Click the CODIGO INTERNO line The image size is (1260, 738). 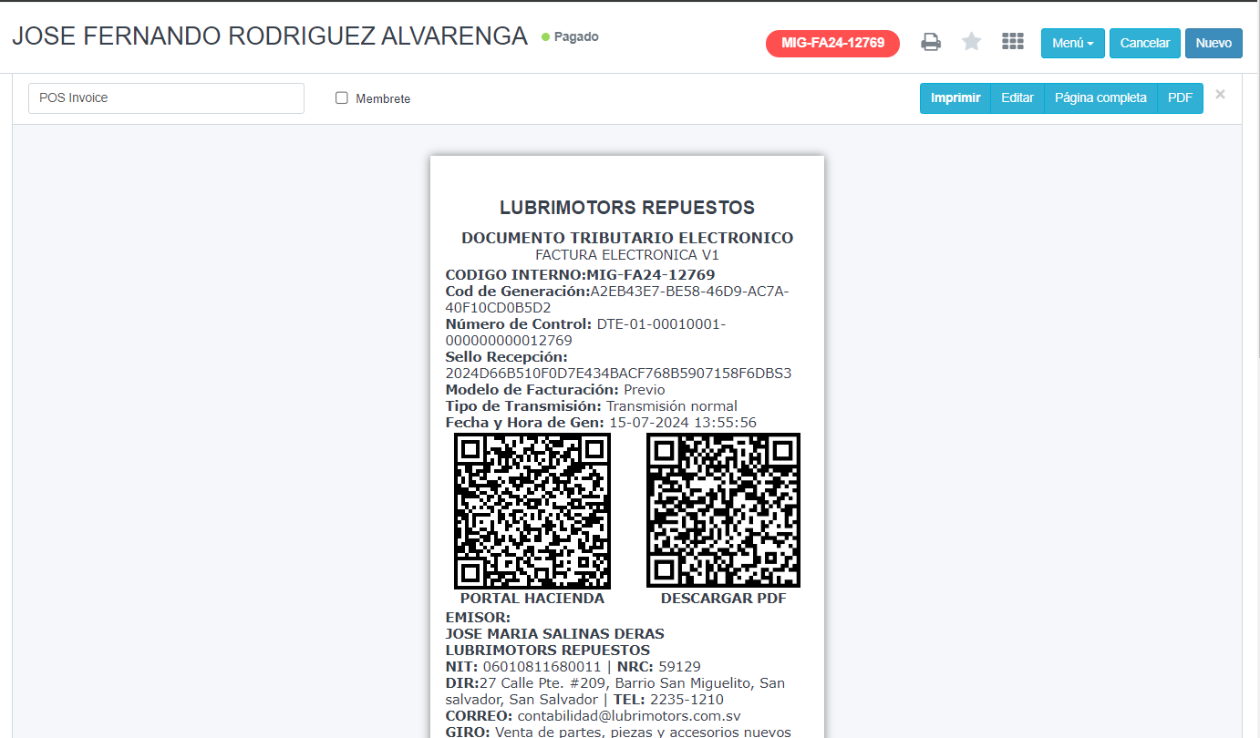click(580, 274)
